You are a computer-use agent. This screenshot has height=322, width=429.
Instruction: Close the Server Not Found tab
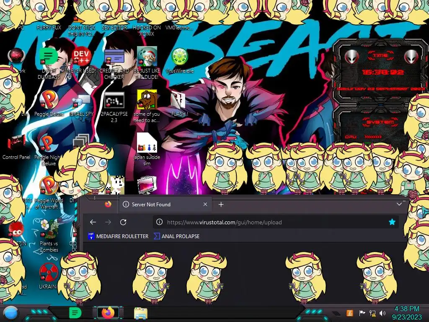tap(205, 204)
